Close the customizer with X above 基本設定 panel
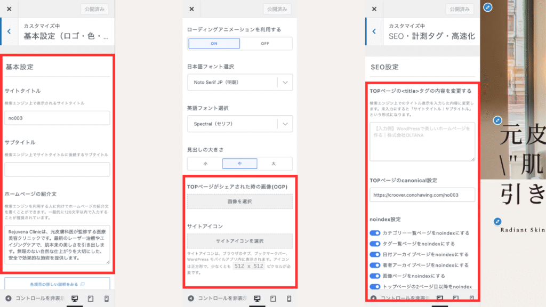The height and width of the screenshot is (307, 546). (x=9, y=9)
